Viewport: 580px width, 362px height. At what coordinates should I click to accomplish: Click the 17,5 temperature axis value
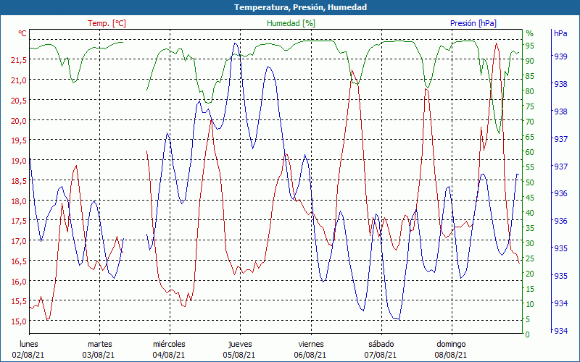[x=19, y=221]
